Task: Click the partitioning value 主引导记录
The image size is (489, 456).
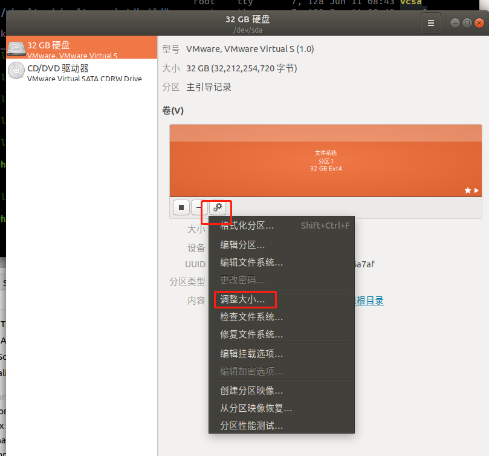Action: (x=209, y=87)
